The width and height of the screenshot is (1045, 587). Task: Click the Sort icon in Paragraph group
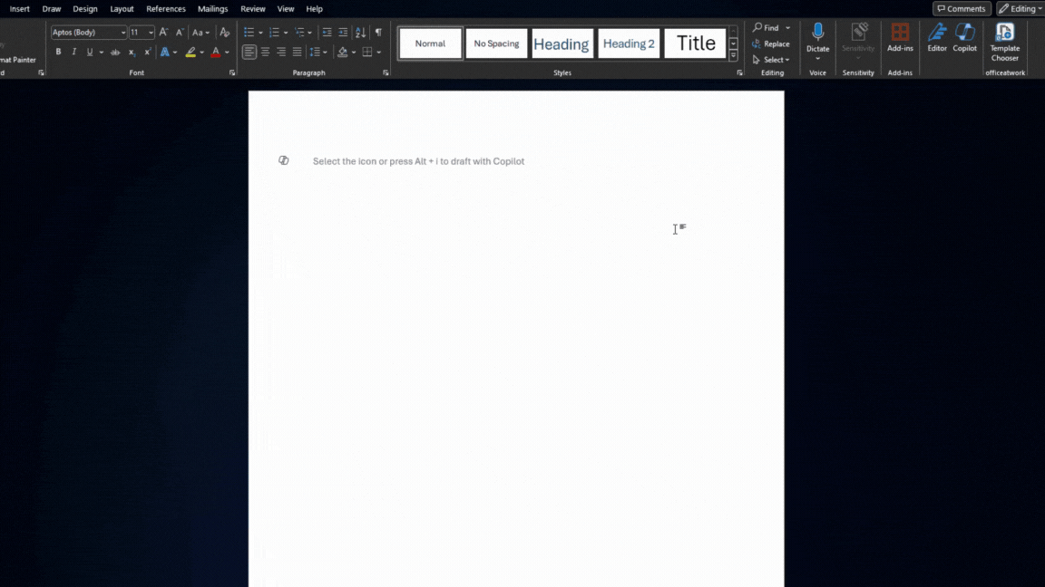tap(360, 33)
